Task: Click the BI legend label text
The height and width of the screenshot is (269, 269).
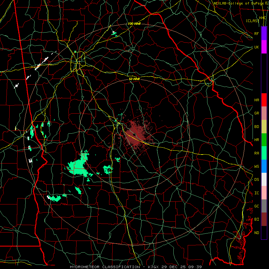Action: pyautogui.click(x=256, y=219)
